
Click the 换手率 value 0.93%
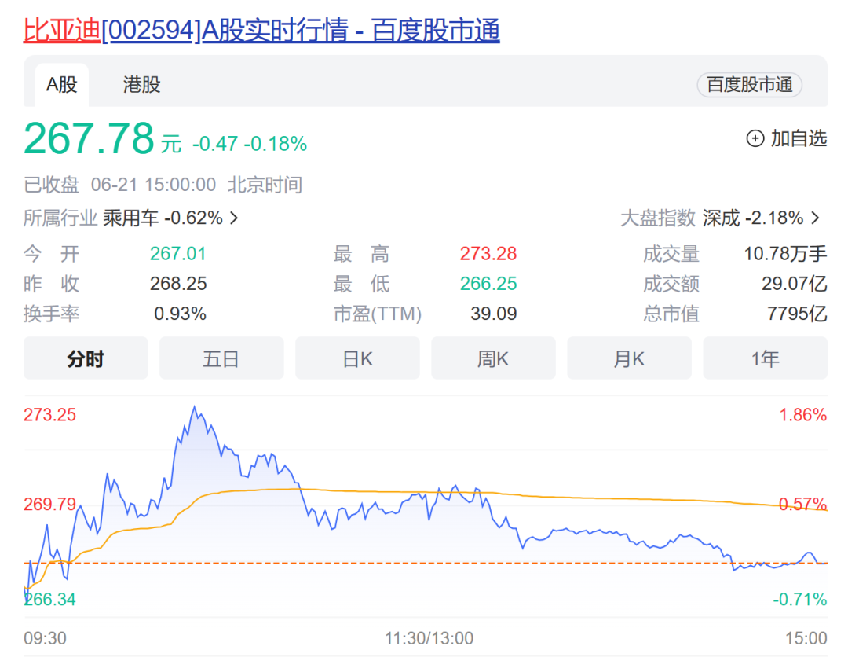180,314
